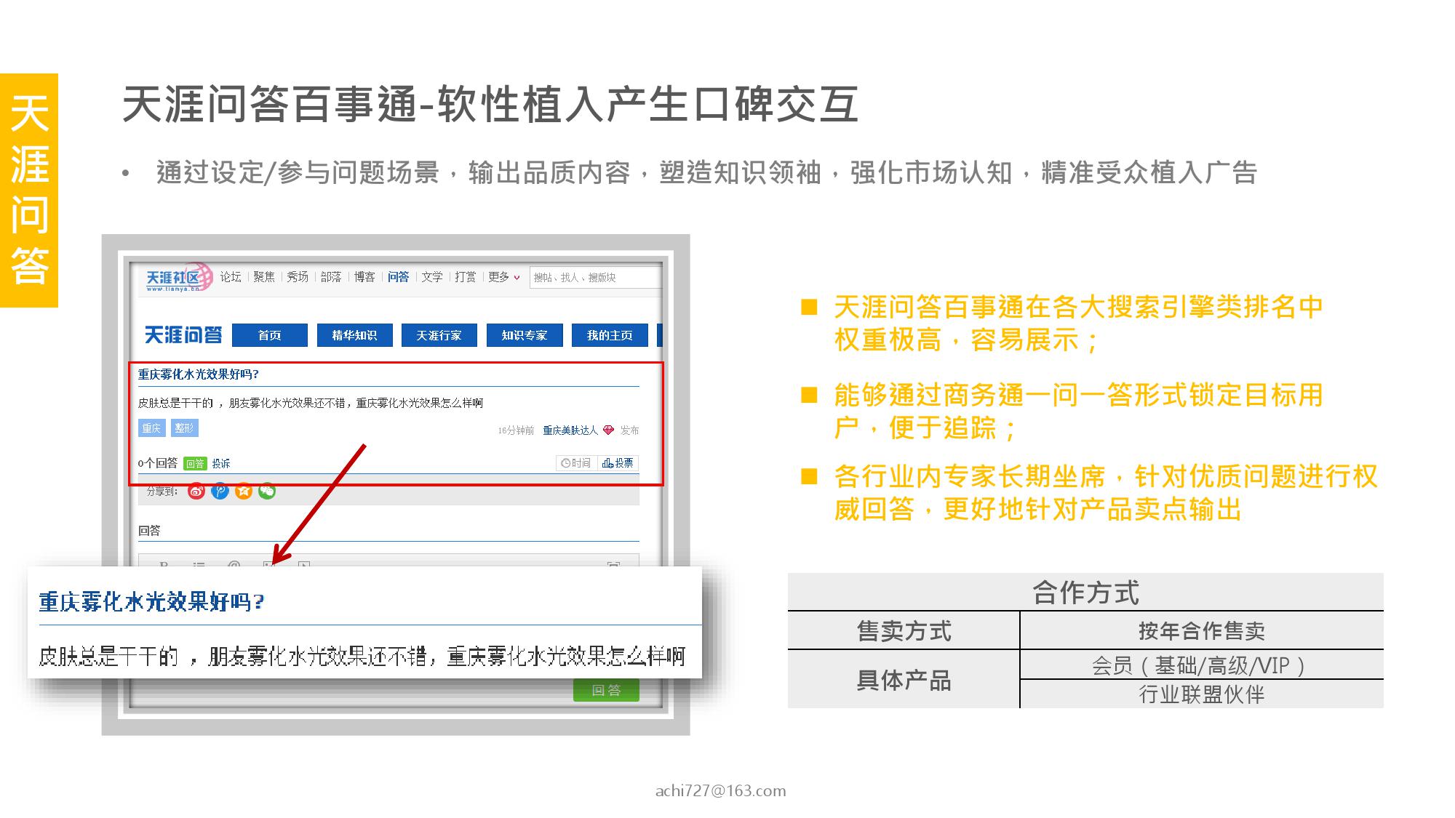Viewport: 1455px width, 818px height.
Task: Switch to the 首页 tab
Action: [270, 335]
